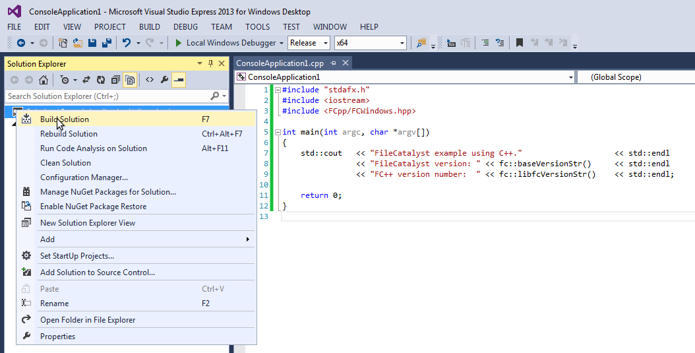695x353 pixels.
Task: Click the Refresh icon in Solution Explorer
Action: click(101, 80)
